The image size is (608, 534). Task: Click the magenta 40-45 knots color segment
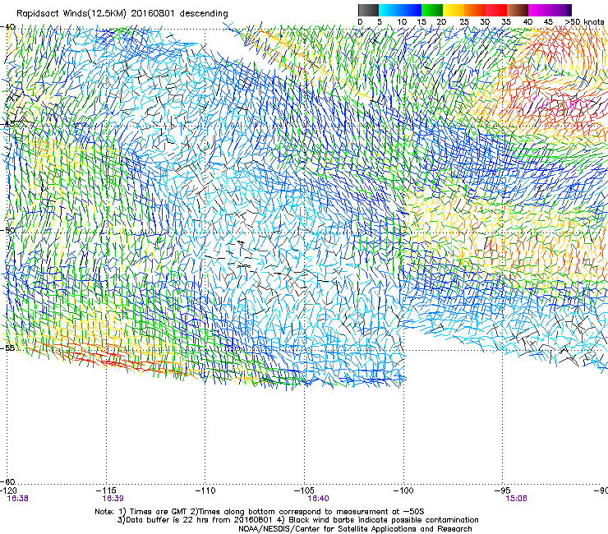click(539, 10)
